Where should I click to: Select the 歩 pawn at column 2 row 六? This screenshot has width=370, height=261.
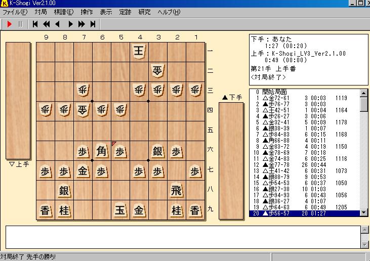click(176, 152)
